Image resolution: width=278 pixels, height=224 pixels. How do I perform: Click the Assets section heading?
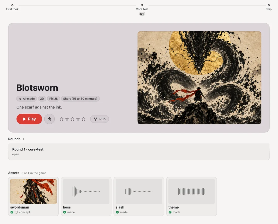coord(14,173)
